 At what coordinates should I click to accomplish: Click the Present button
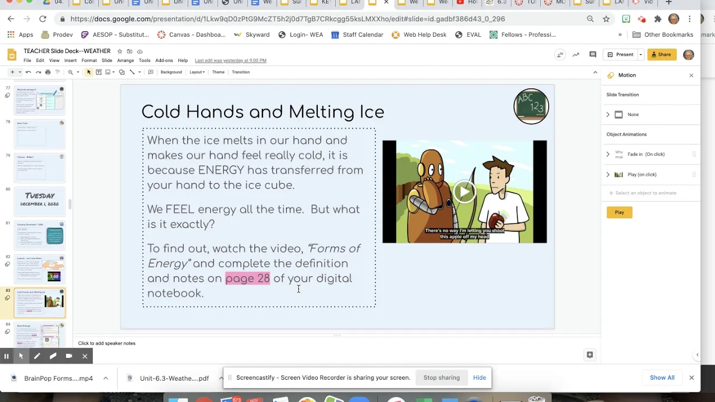pos(620,54)
